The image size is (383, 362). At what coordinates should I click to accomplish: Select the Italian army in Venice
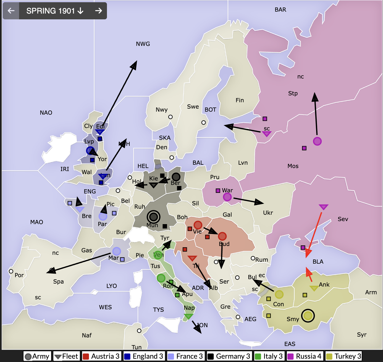(158, 255)
